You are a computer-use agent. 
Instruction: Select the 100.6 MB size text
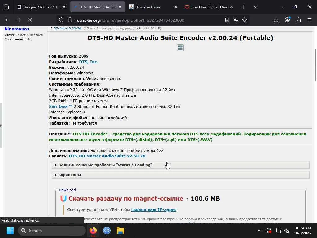[x=205, y=199]
